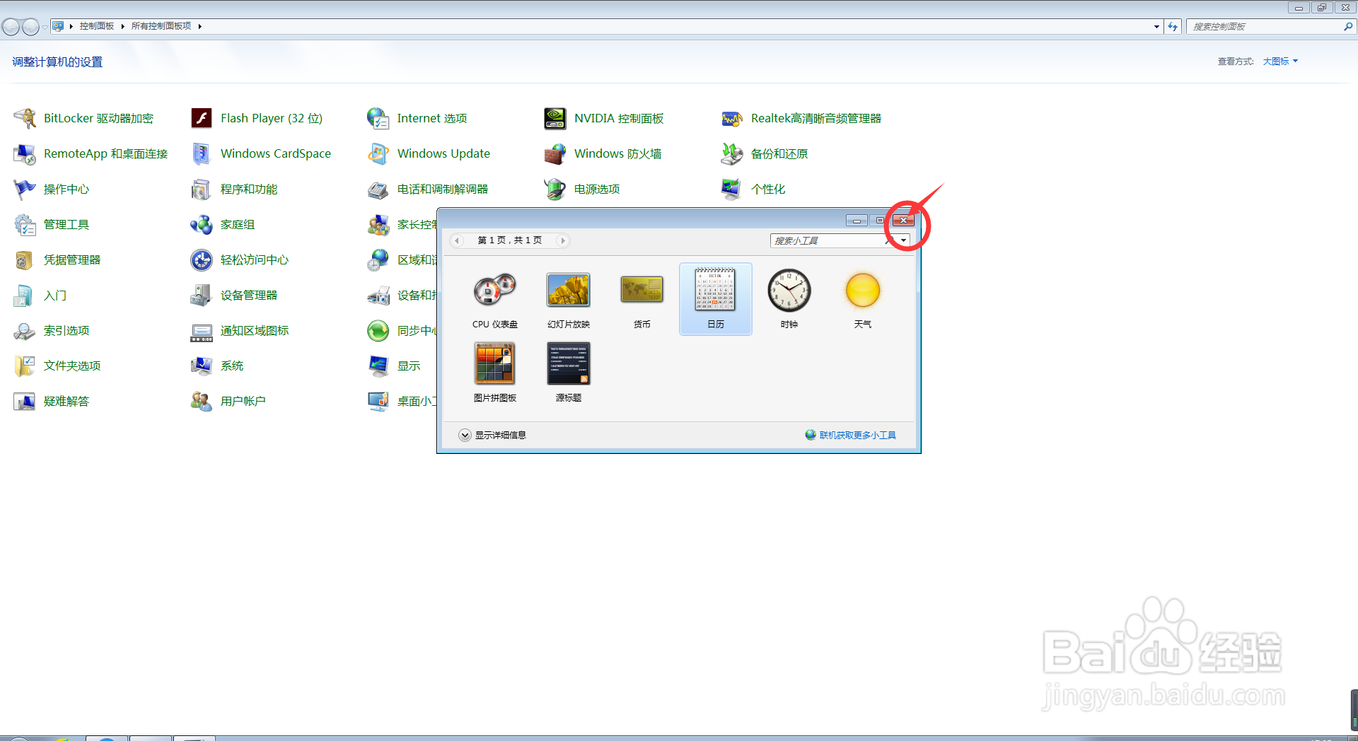This screenshot has width=1358, height=741.
Task: Open 备份和还原 icon
Action: tap(732, 153)
